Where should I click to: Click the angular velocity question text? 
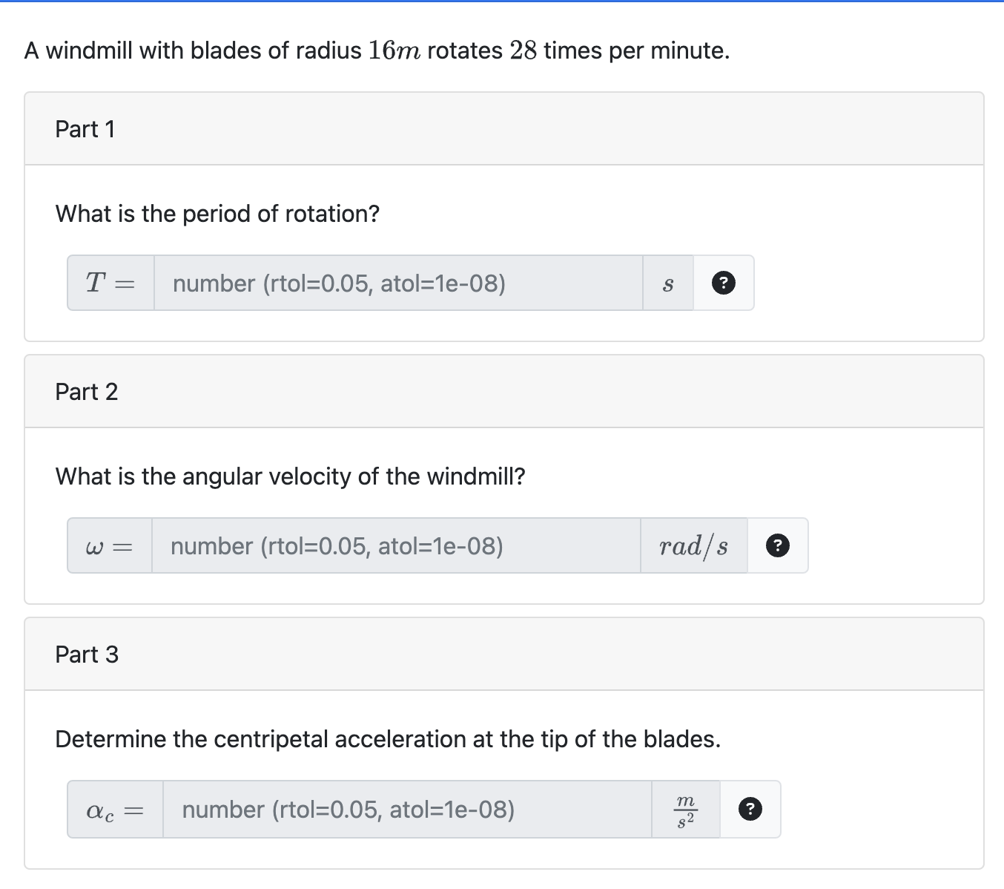pos(290,476)
